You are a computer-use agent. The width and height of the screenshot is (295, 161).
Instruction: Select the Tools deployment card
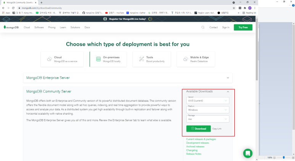point(152,59)
